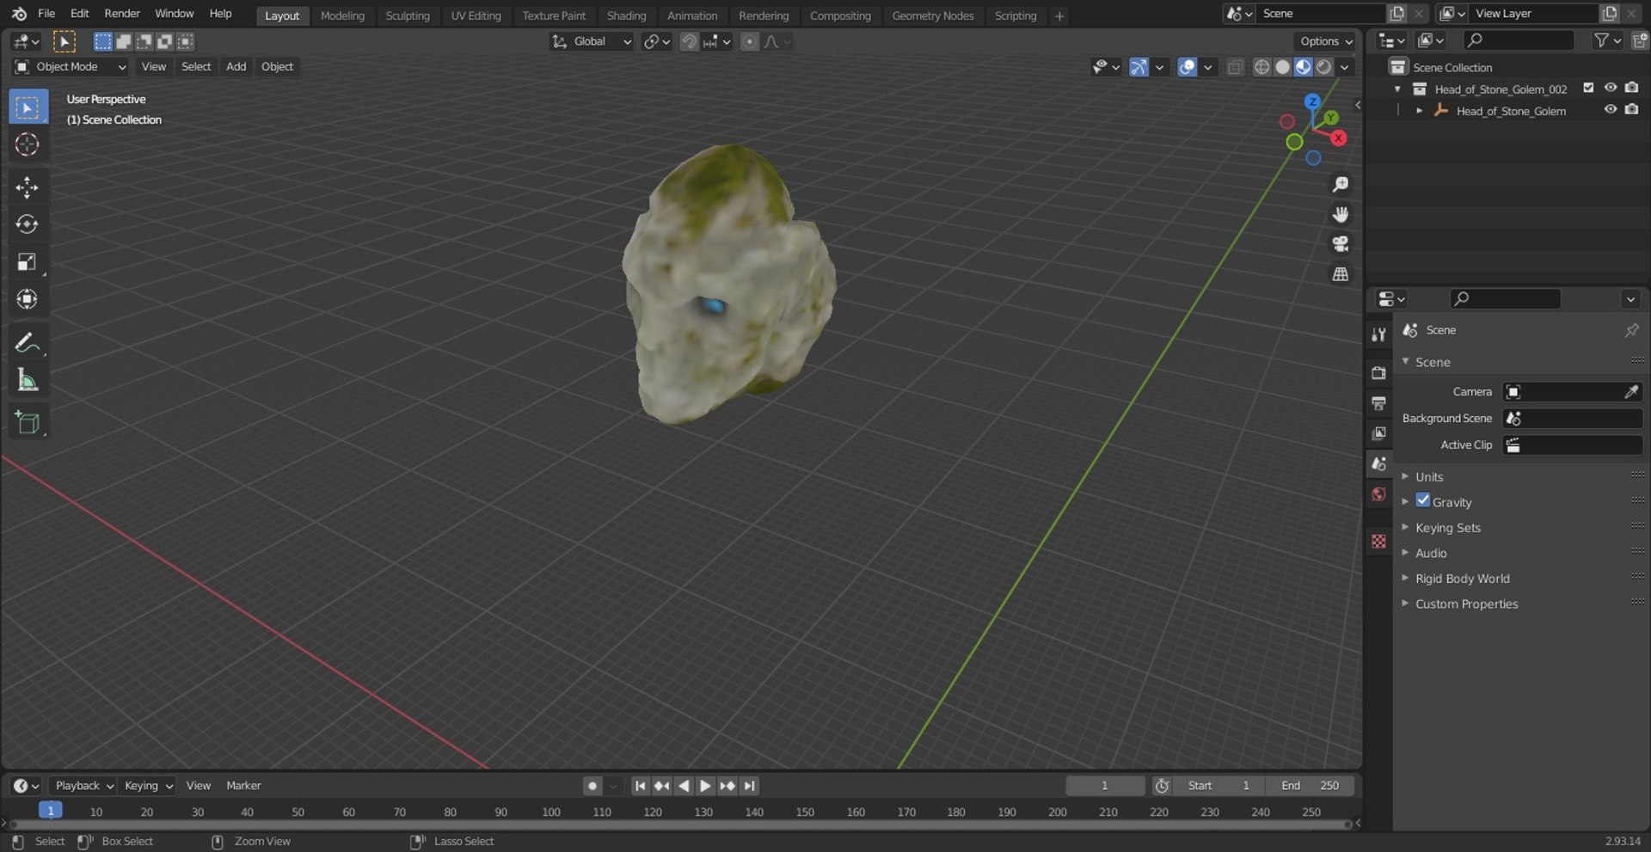Activate the Move tool

[28, 187]
